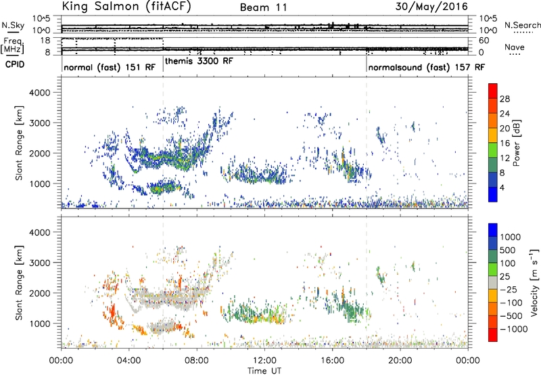Click '28' on the power colorbar
The width and height of the screenshot is (541, 375).
504,99
